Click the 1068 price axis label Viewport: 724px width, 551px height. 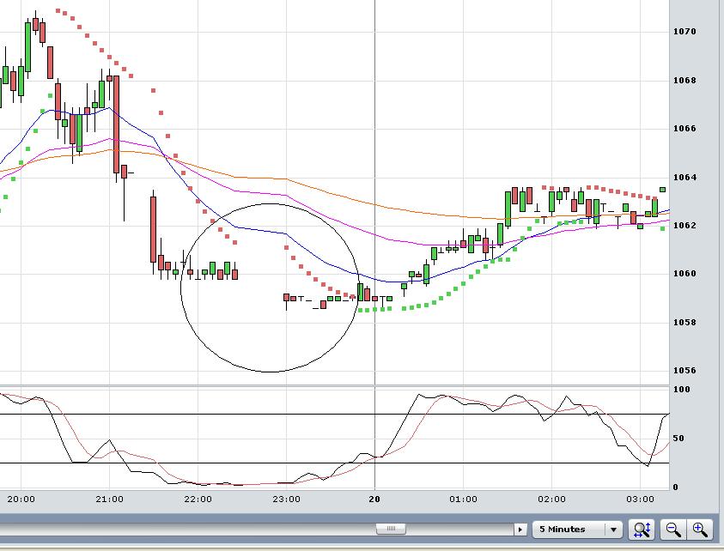pos(684,81)
